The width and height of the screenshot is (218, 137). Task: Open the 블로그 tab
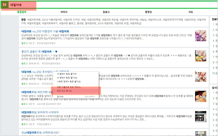pyautogui.click(x=106, y=12)
